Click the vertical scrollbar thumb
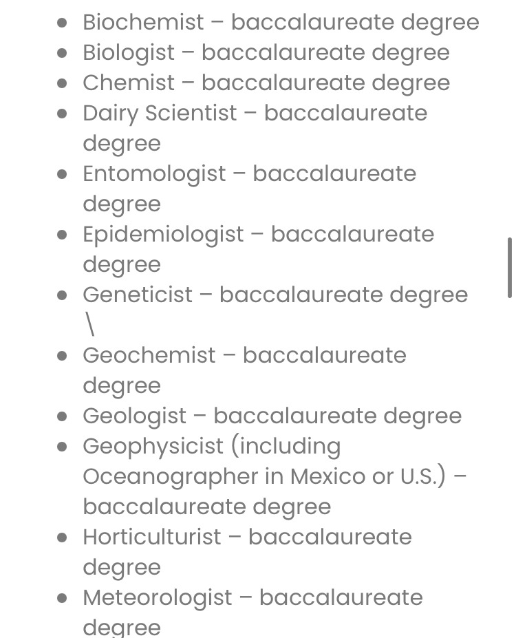The image size is (516, 638). [x=509, y=268]
